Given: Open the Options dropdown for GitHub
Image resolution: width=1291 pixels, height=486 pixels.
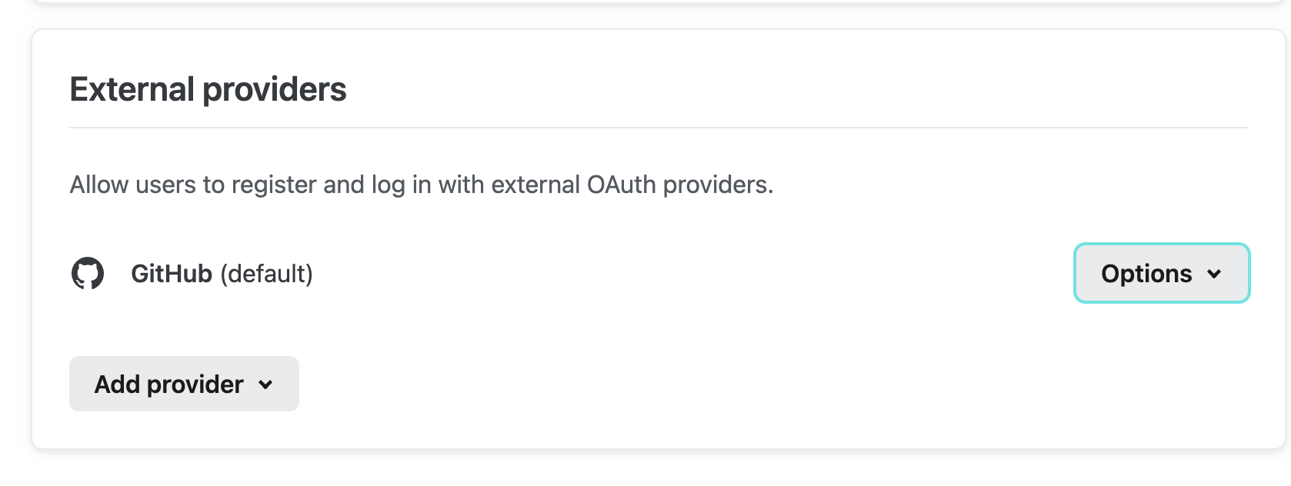Looking at the screenshot, I should (1161, 274).
